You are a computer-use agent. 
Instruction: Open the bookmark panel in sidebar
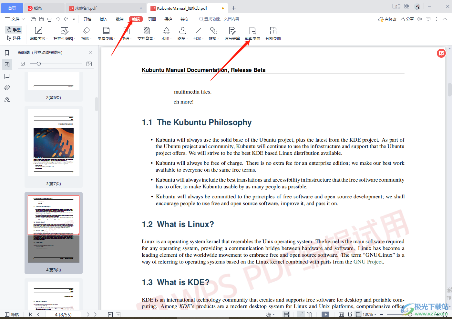[7, 53]
